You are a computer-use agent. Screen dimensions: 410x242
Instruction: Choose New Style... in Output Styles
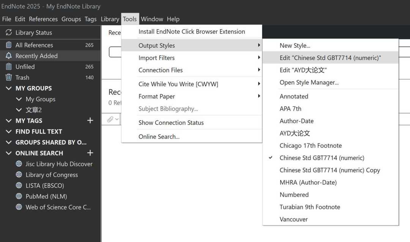331,46
